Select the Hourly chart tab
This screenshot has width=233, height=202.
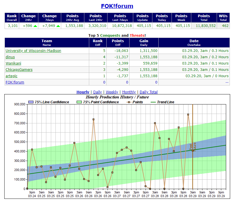tap(83, 92)
